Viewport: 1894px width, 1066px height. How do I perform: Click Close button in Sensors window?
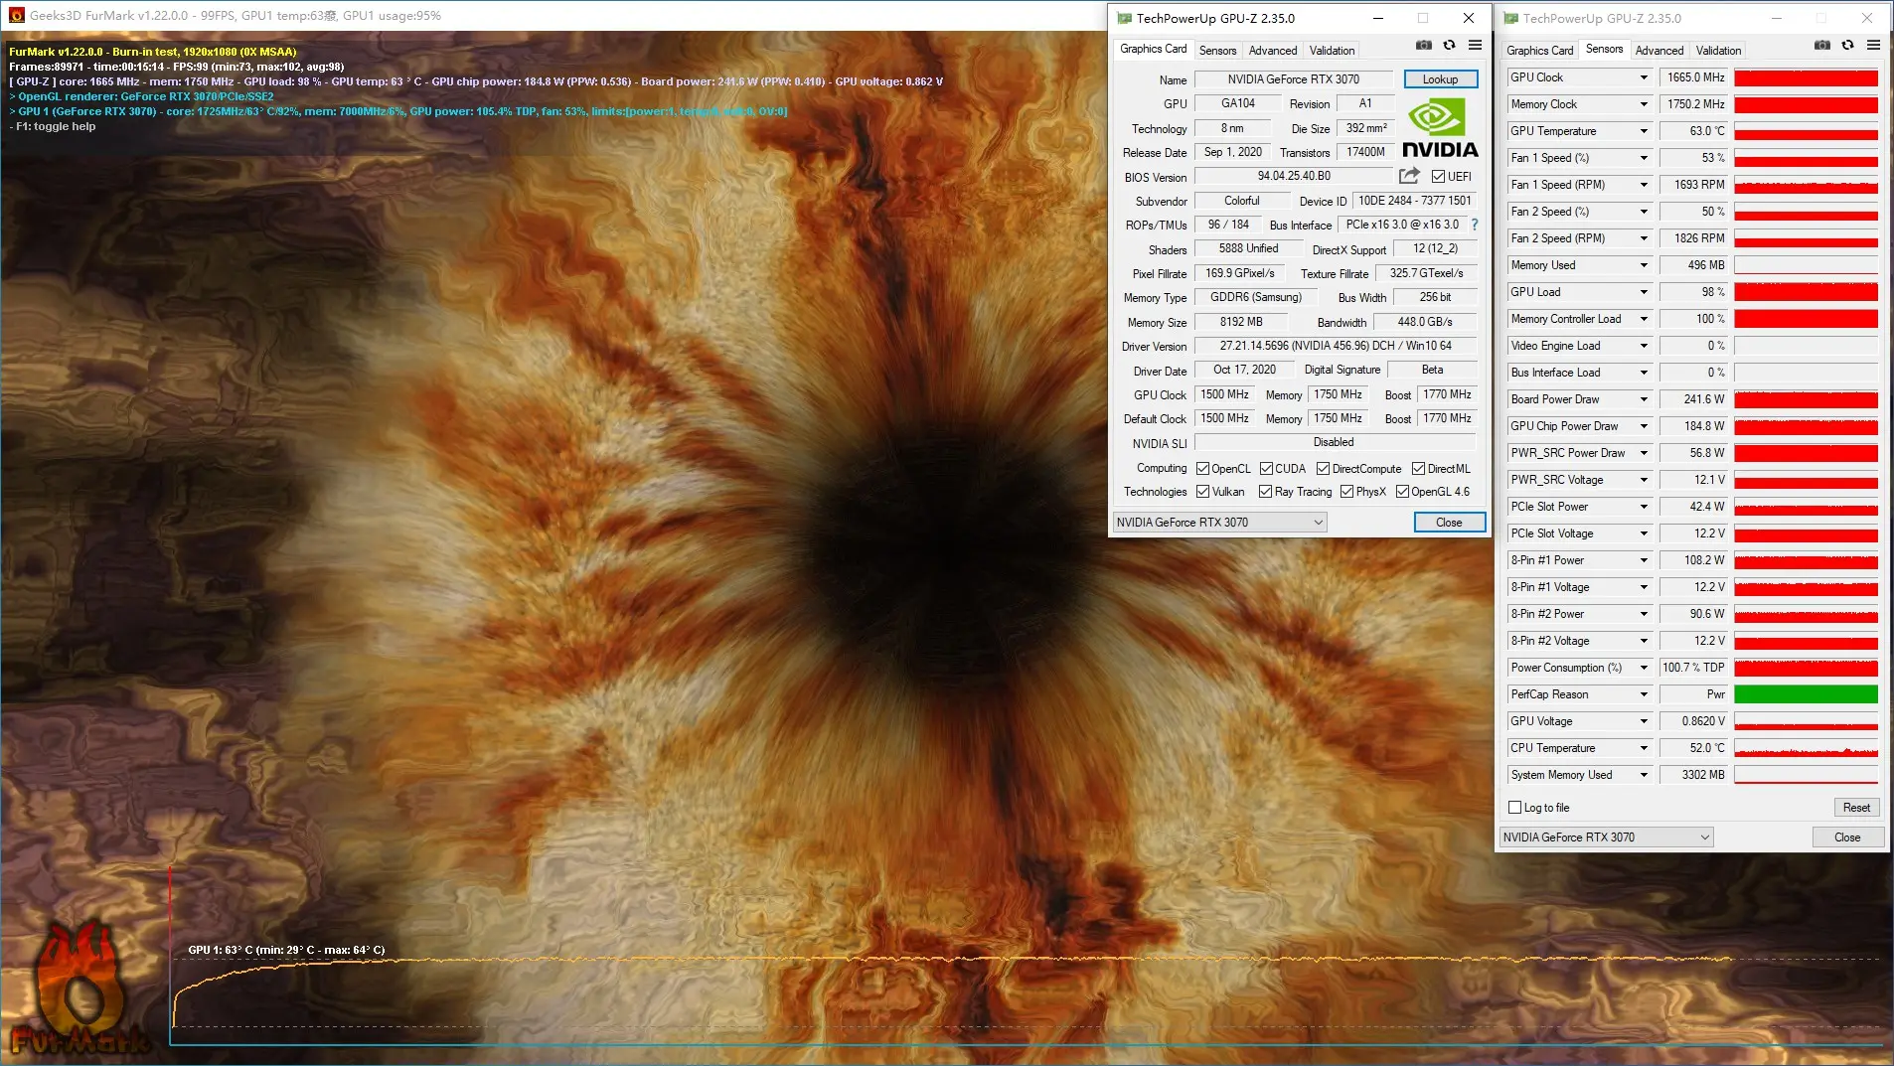tap(1847, 838)
